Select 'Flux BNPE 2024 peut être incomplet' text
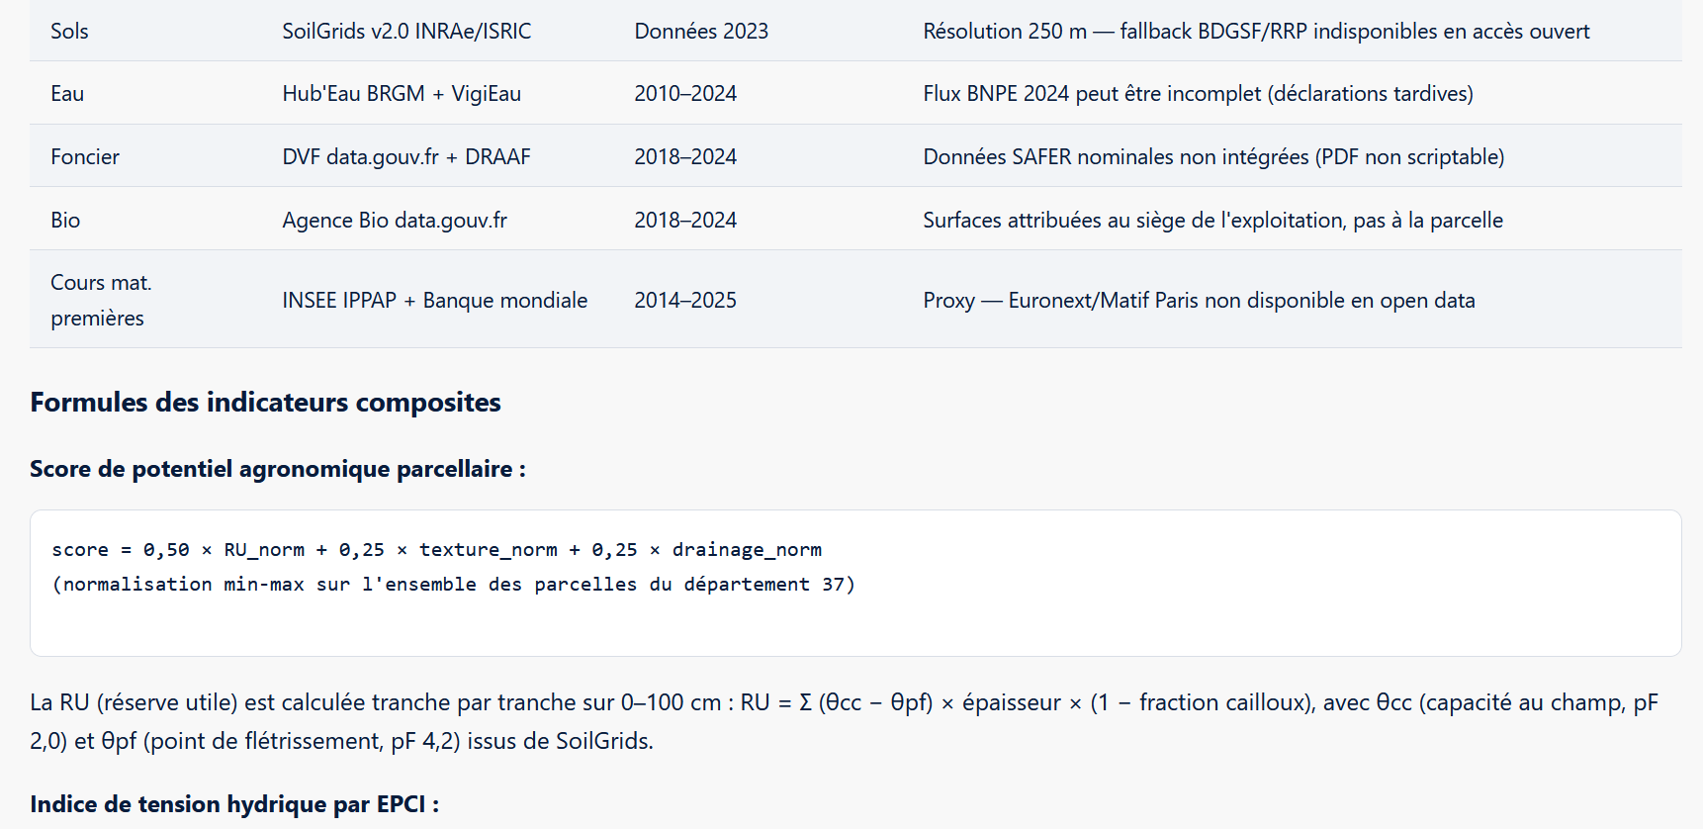Image resolution: width=1703 pixels, height=829 pixels. (x=1092, y=94)
